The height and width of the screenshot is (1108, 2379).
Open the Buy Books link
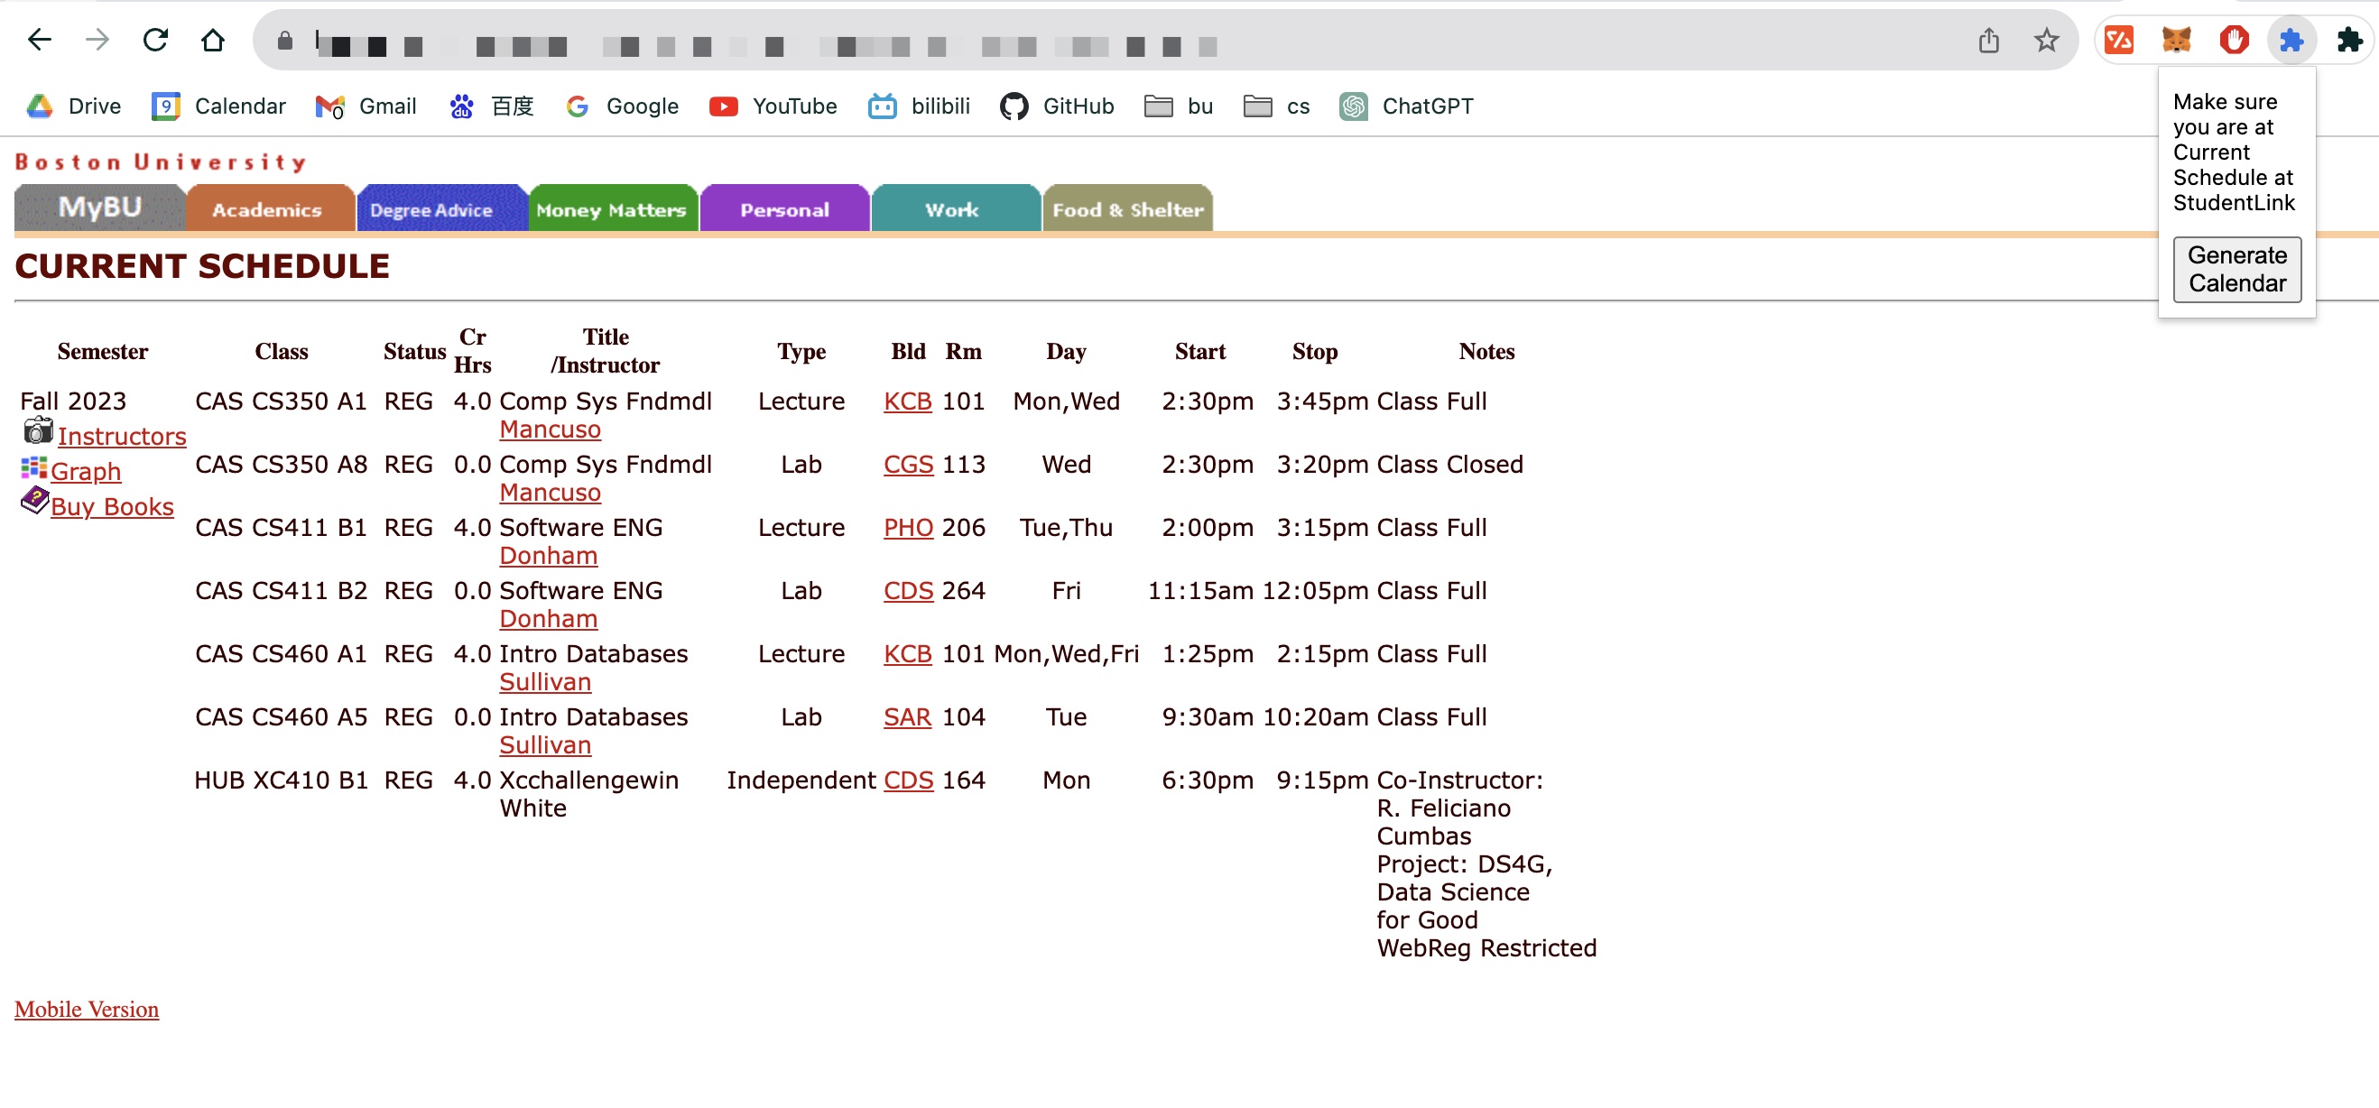(x=112, y=506)
